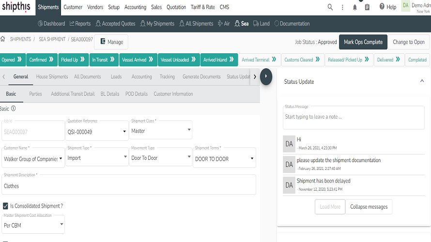This screenshot has width=431, height=242.
Task: Open the Setup top menu
Action: [114, 7]
